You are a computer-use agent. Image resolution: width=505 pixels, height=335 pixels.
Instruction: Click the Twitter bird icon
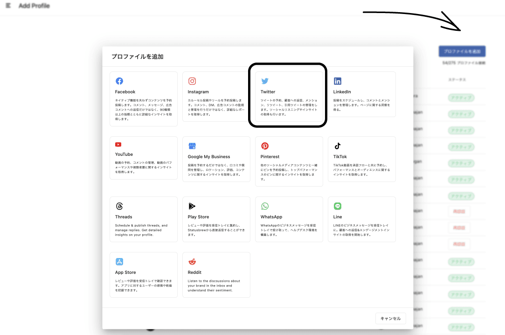265,81
